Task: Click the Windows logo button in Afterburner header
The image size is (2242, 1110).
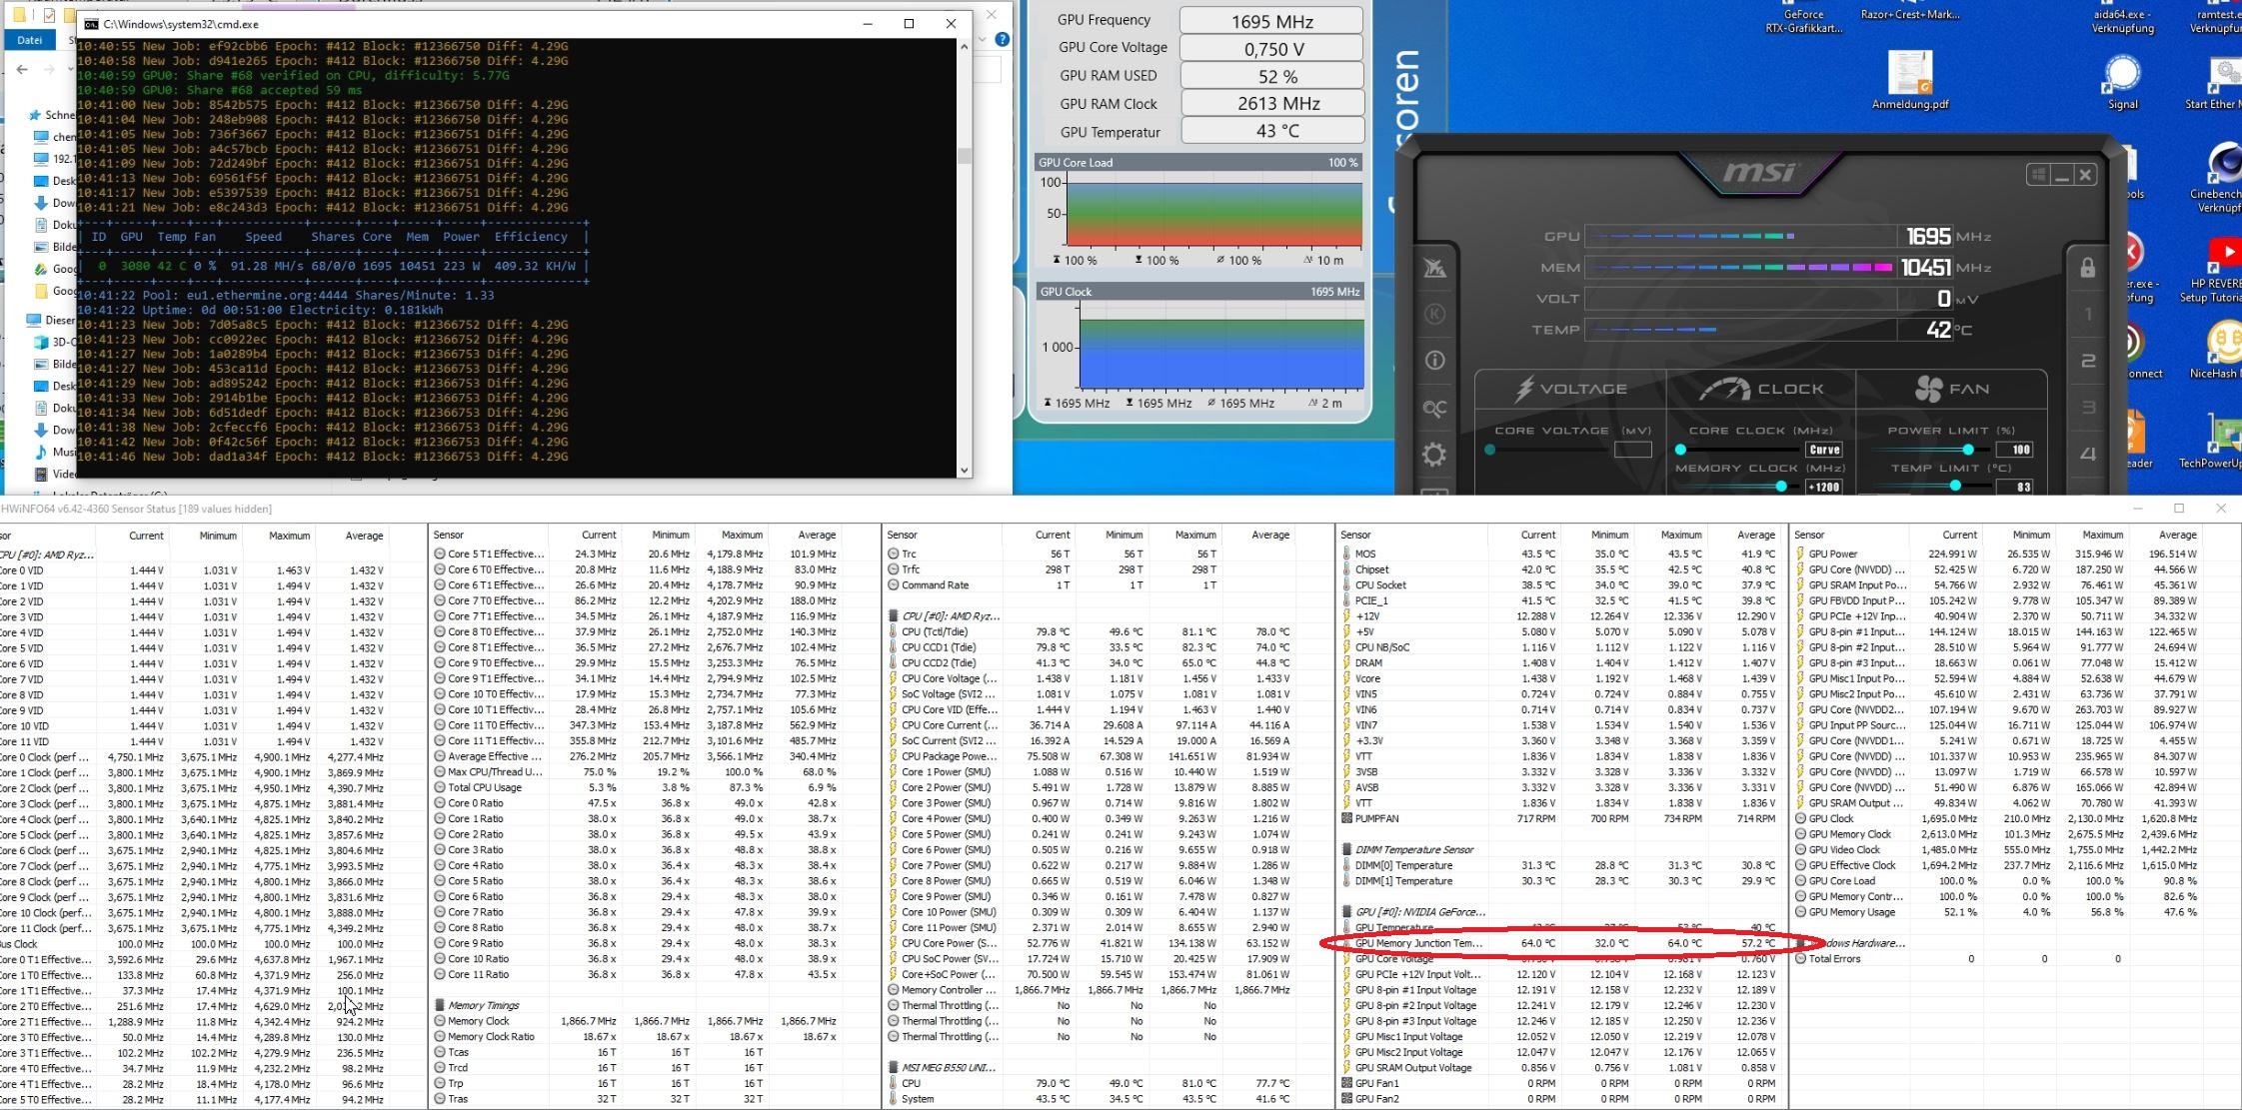Action: pos(2038,175)
